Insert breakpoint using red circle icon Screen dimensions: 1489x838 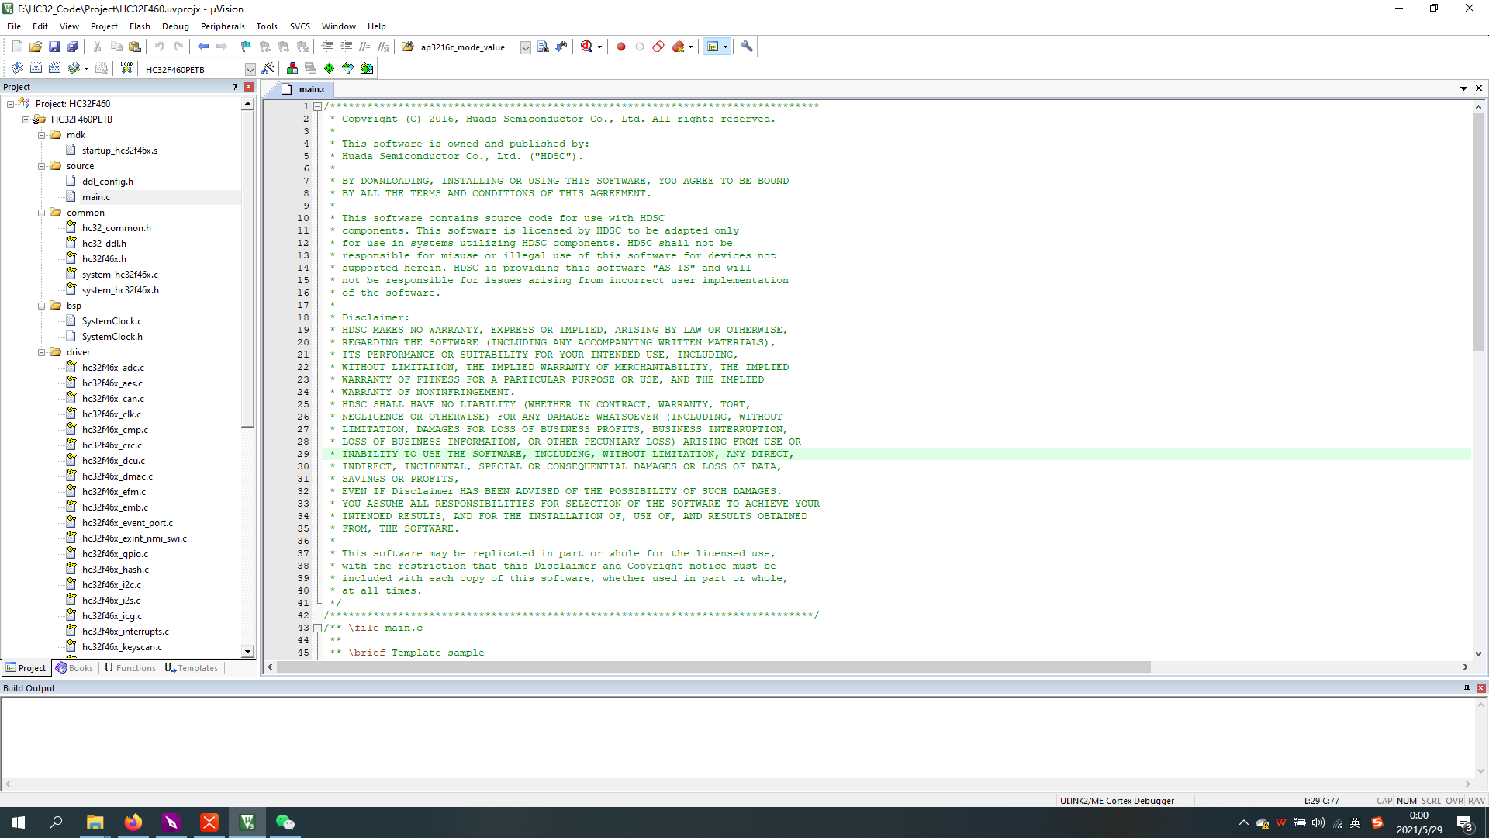coord(621,47)
